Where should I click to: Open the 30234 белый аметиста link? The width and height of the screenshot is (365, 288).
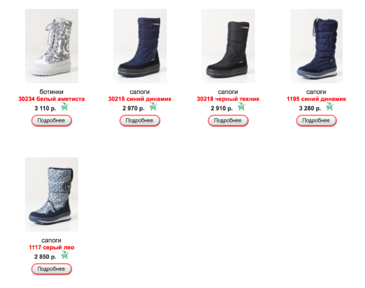pyautogui.click(x=52, y=99)
